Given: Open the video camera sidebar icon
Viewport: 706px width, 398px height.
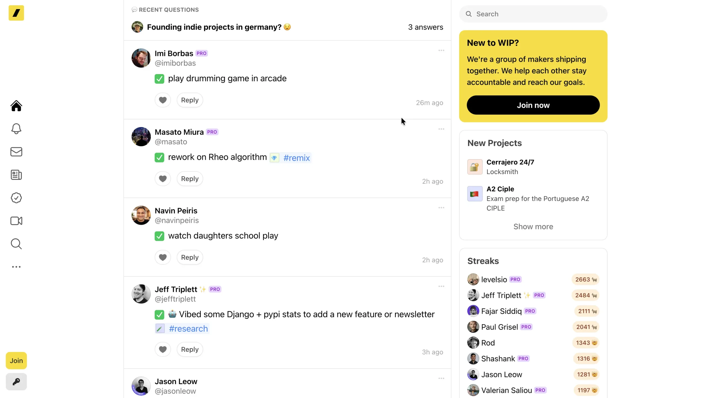Looking at the screenshot, I should (16, 221).
